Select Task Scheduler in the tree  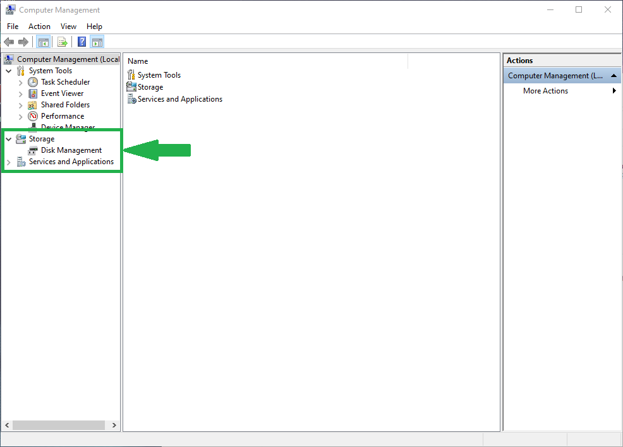[66, 82]
